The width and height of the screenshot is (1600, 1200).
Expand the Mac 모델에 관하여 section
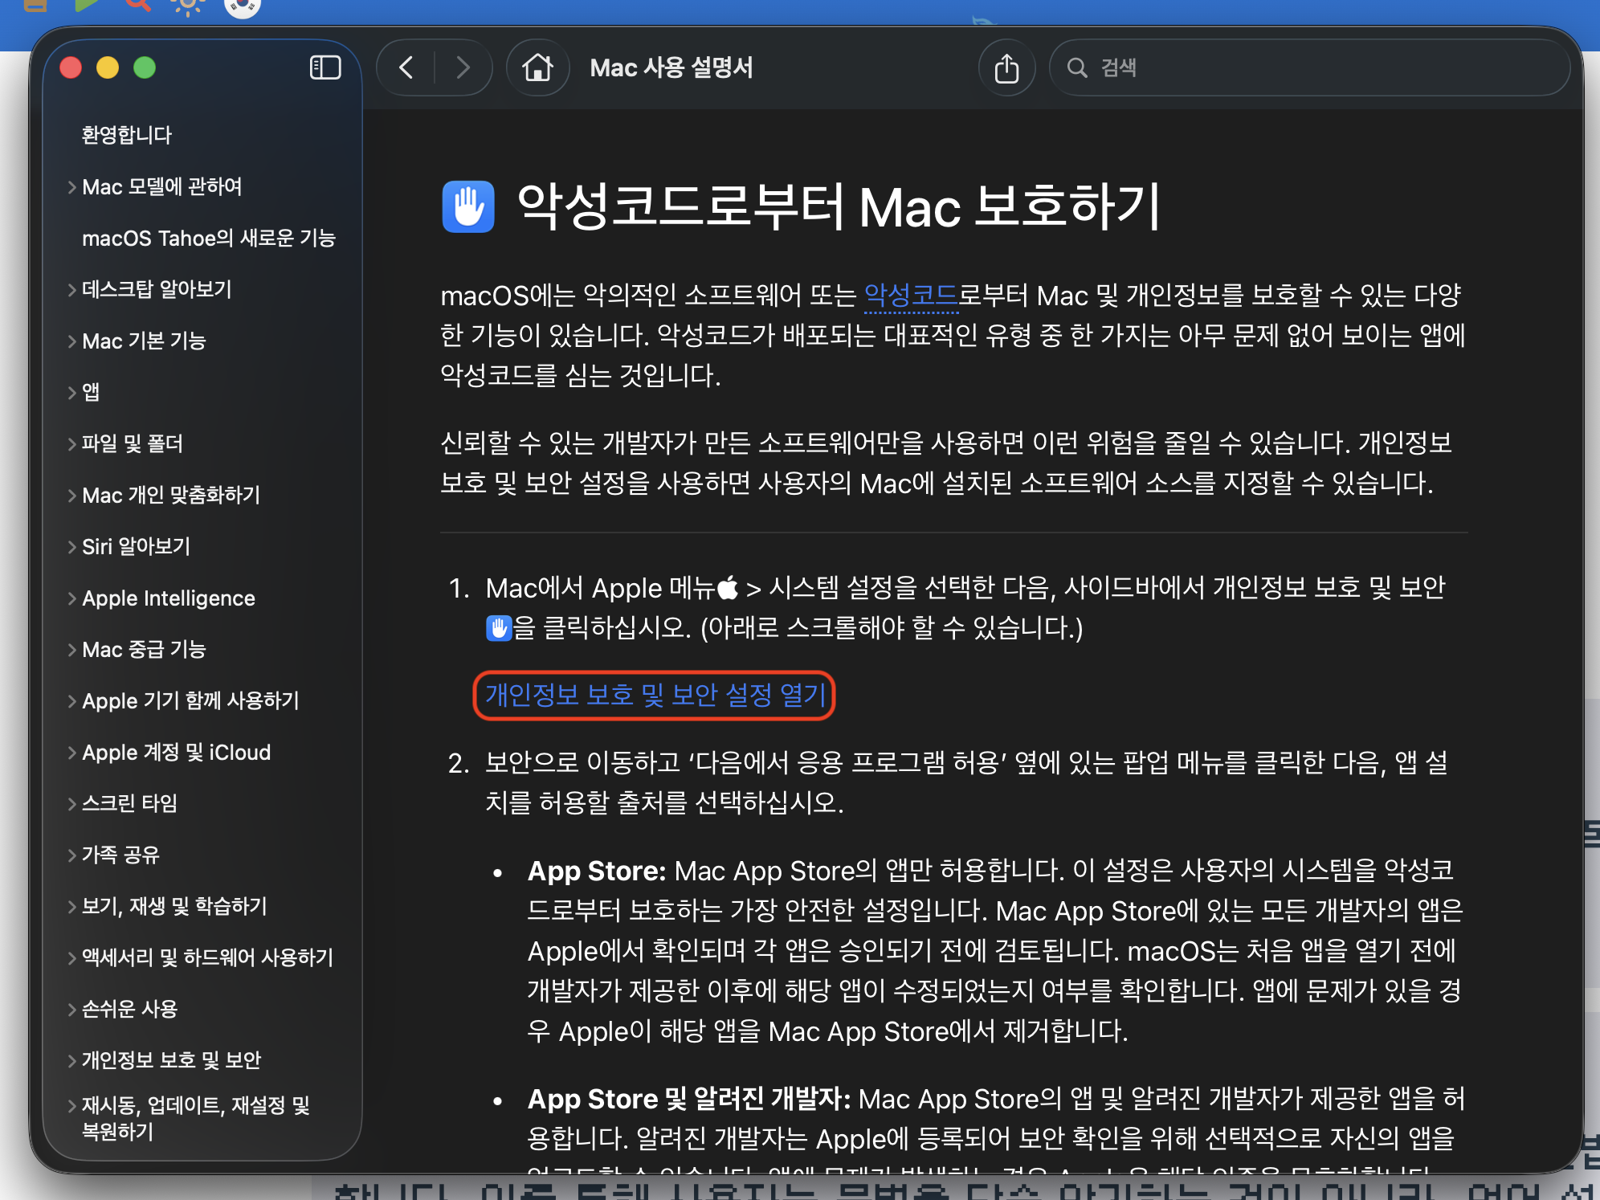(x=72, y=187)
